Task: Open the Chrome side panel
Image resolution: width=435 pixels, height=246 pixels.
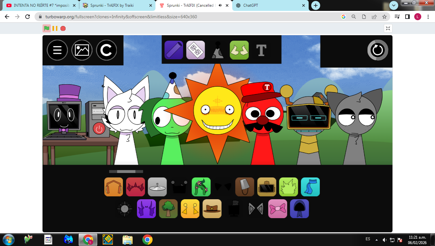Action: 407,17
